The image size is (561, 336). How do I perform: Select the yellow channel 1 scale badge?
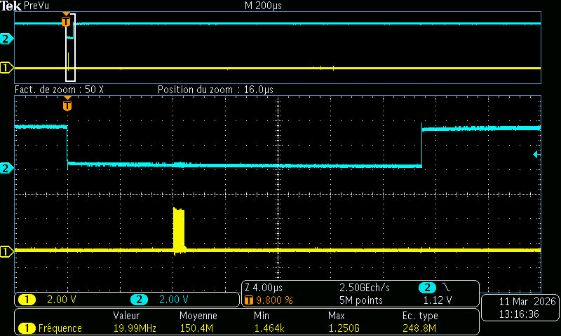[x=27, y=300]
